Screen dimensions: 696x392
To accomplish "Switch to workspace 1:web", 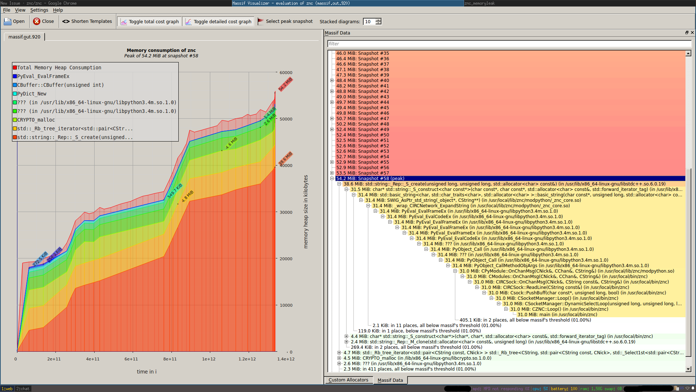I will tap(7, 389).
